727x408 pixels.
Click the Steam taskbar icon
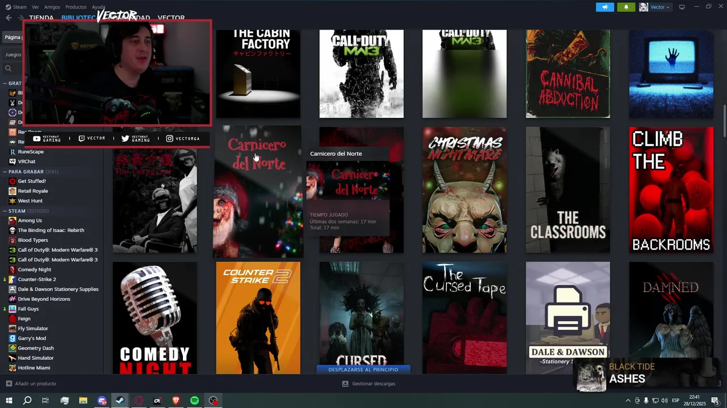[x=120, y=401]
